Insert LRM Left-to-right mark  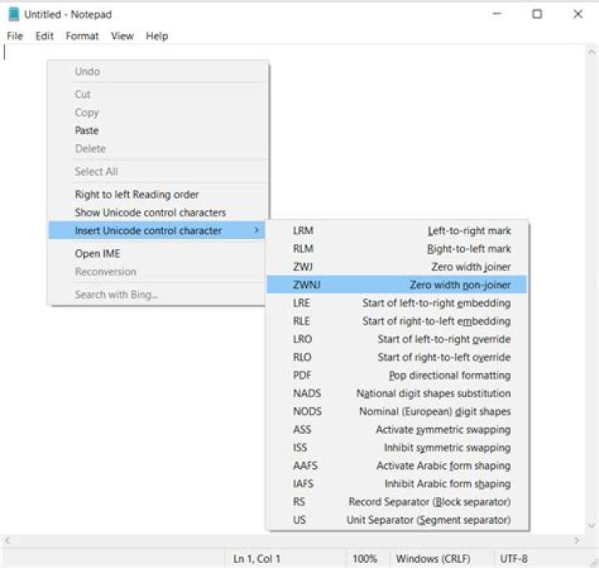coord(397,231)
